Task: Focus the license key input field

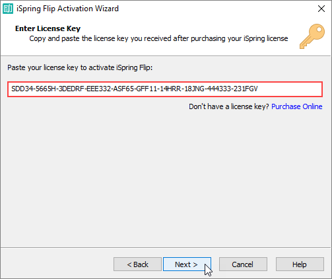Action: pyautogui.click(x=165, y=89)
